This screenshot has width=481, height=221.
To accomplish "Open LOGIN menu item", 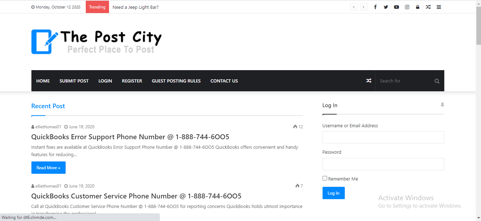I will tap(105, 81).
